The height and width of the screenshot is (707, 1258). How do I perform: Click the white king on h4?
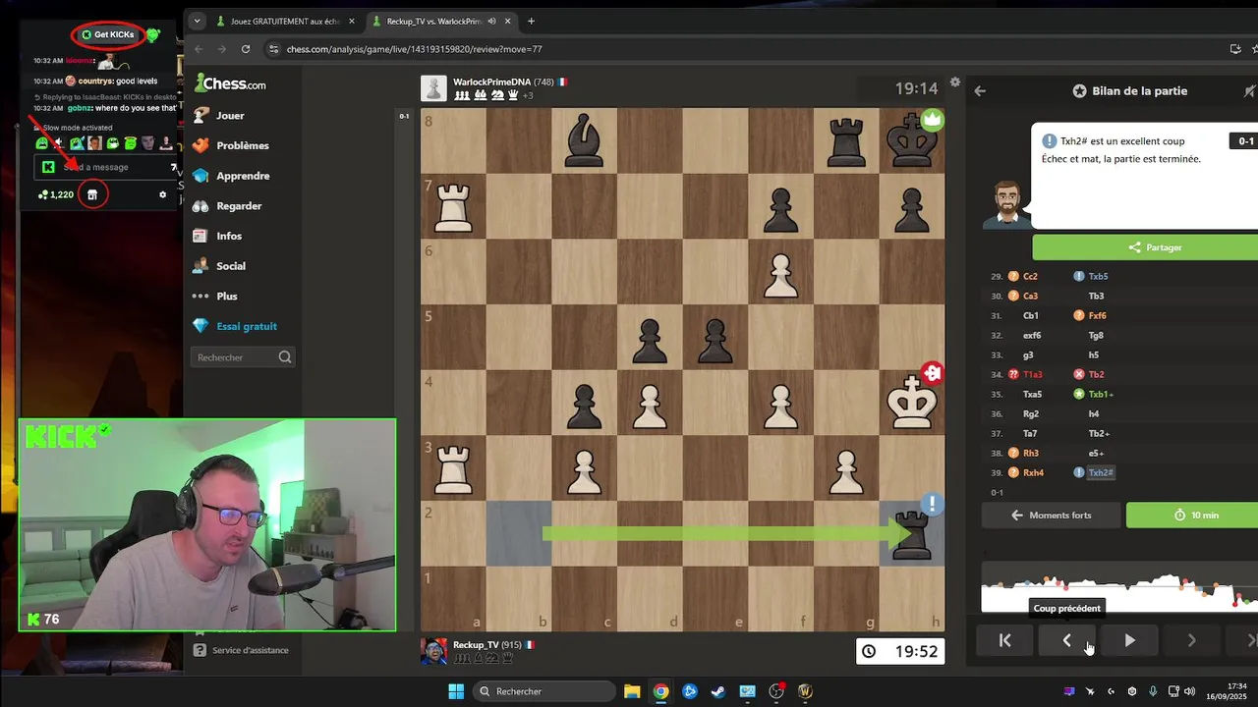tap(912, 402)
